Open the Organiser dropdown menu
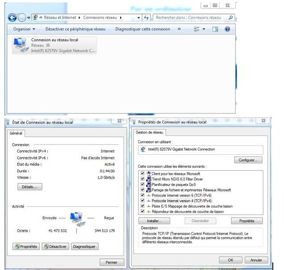Image resolution: width=284 pixels, height=270 pixels. (24, 29)
